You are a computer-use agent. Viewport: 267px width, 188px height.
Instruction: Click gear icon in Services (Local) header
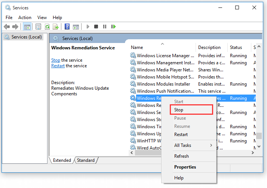(x=56, y=38)
